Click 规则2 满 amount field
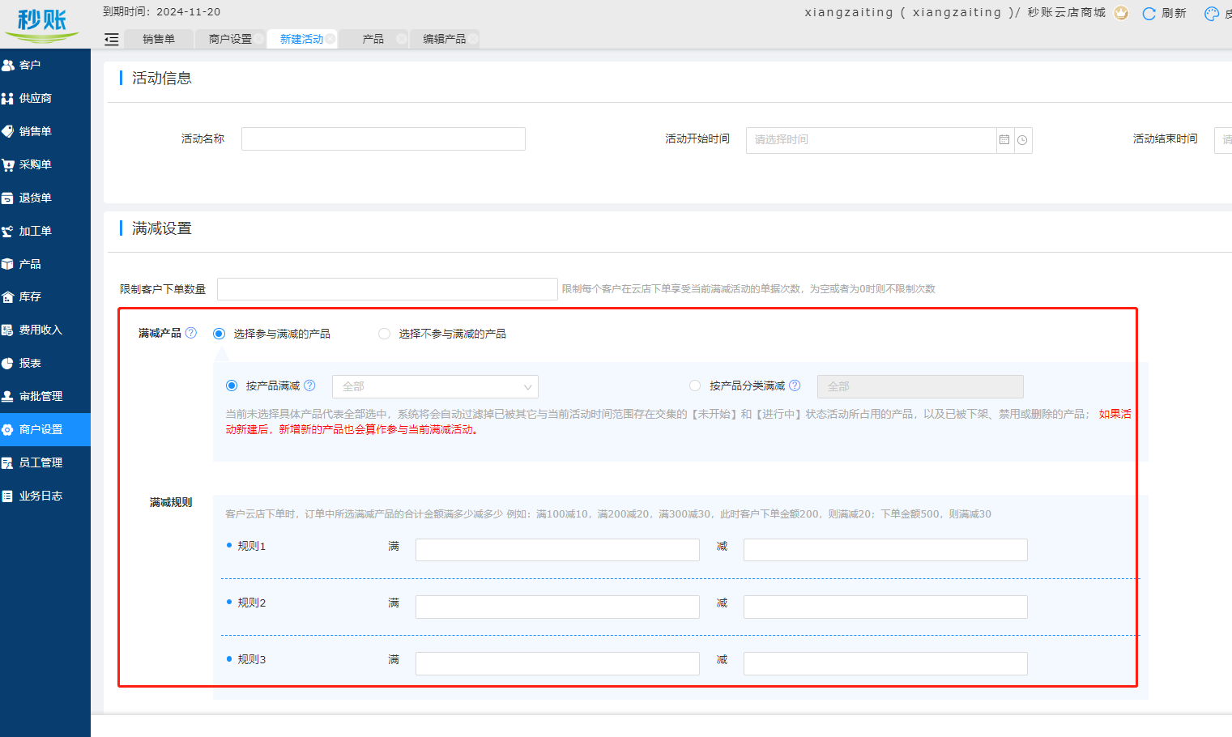The image size is (1232, 737). point(557,607)
